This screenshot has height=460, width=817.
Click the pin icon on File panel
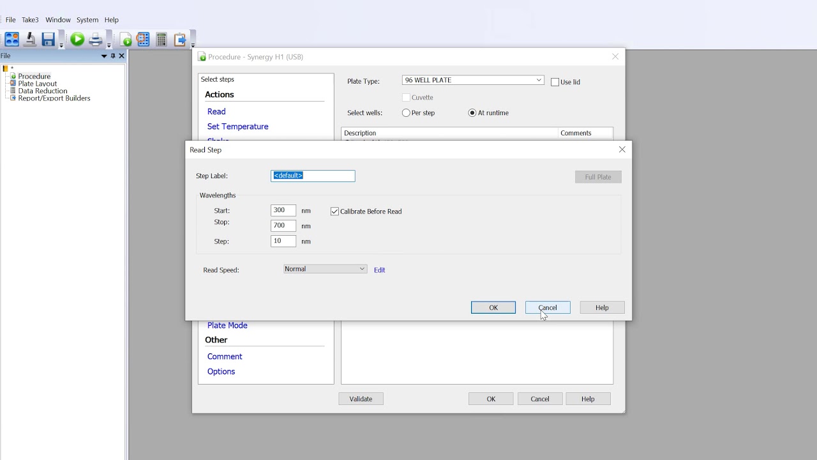pyautogui.click(x=113, y=56)
